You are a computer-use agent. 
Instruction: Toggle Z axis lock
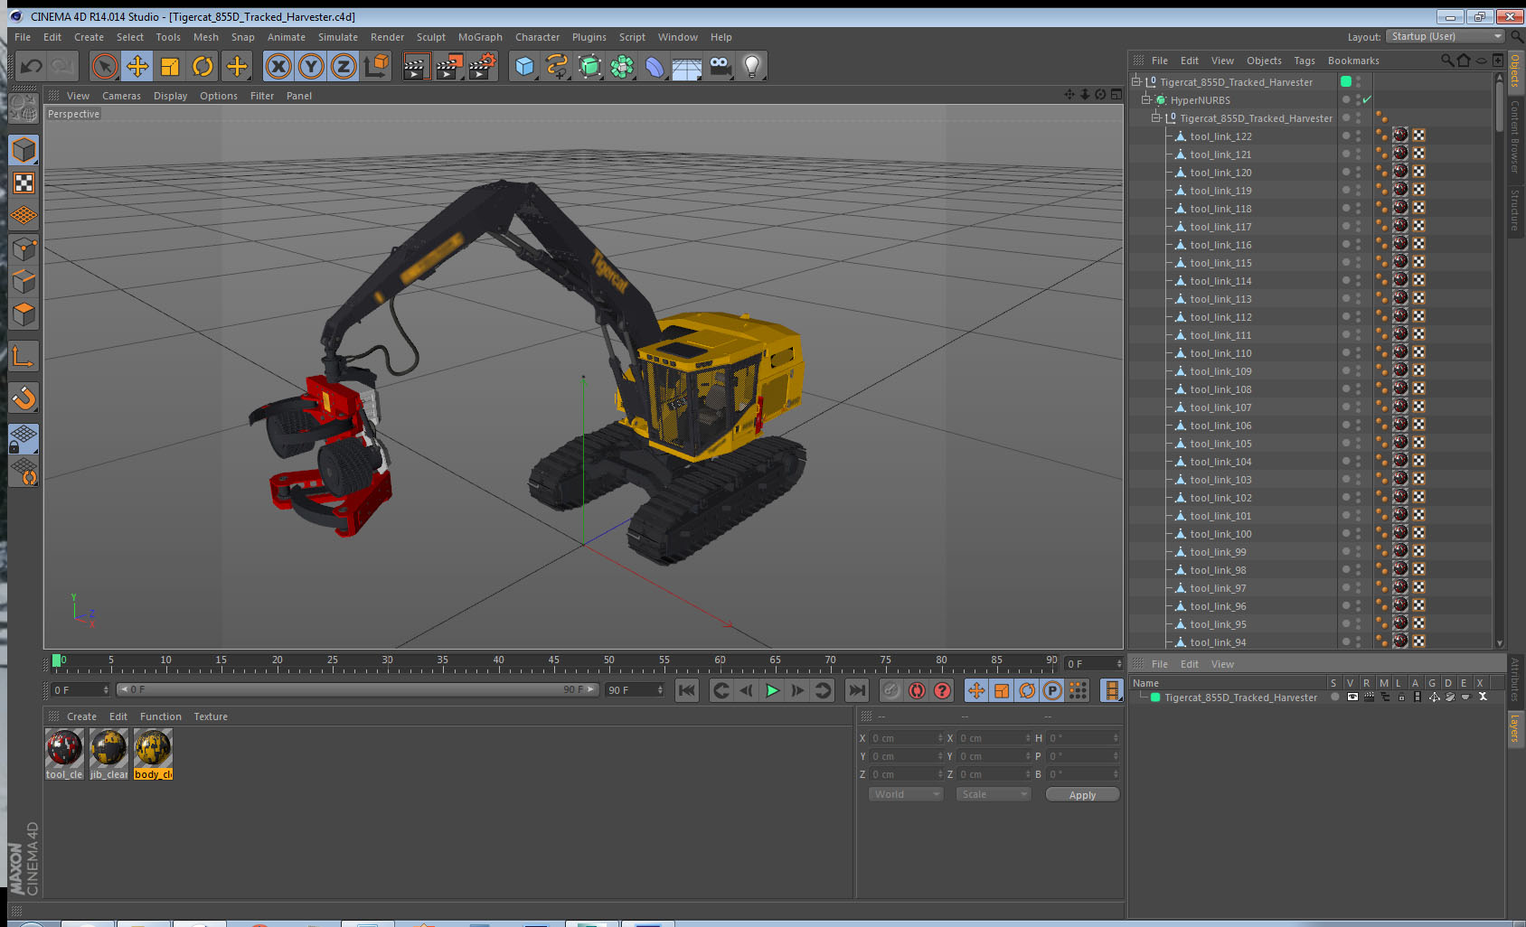pyautogui.click(x=344, y=66)
